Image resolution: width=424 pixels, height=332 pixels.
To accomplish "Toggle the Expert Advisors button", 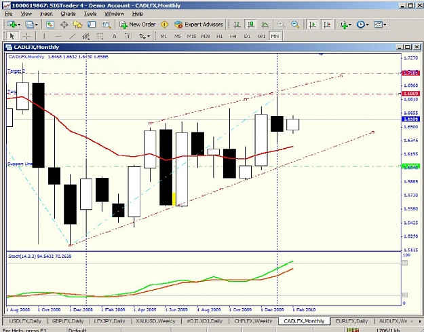I will point(199,24).
